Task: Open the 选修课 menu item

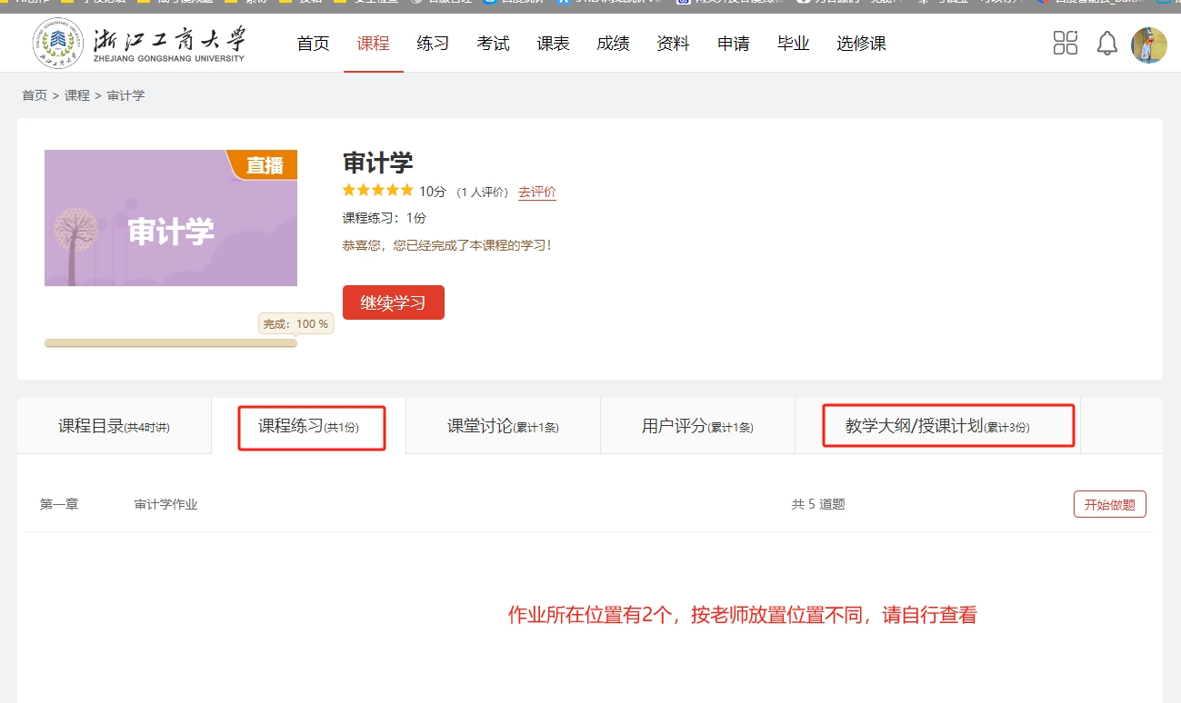Action: point(861,44)
